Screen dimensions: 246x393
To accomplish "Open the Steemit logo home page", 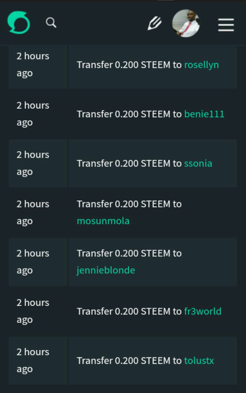I will (x=19, y=22).
